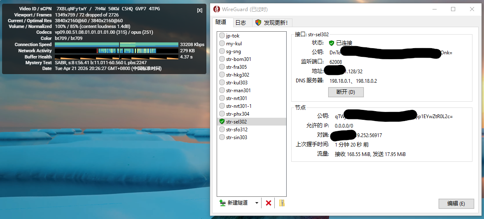
Task: Close the stats overlay with [X]
Action: point(200,10)
